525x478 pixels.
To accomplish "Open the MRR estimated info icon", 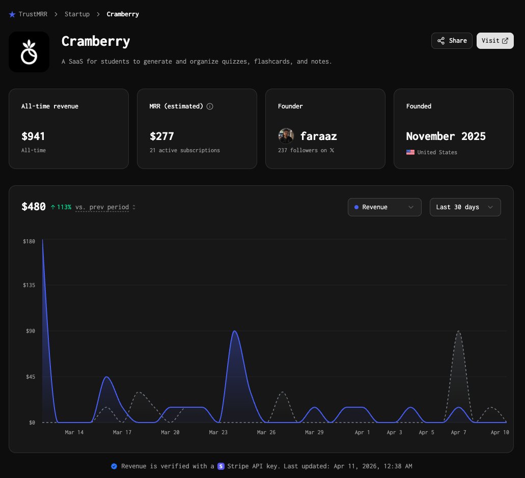I will [210, 106].
